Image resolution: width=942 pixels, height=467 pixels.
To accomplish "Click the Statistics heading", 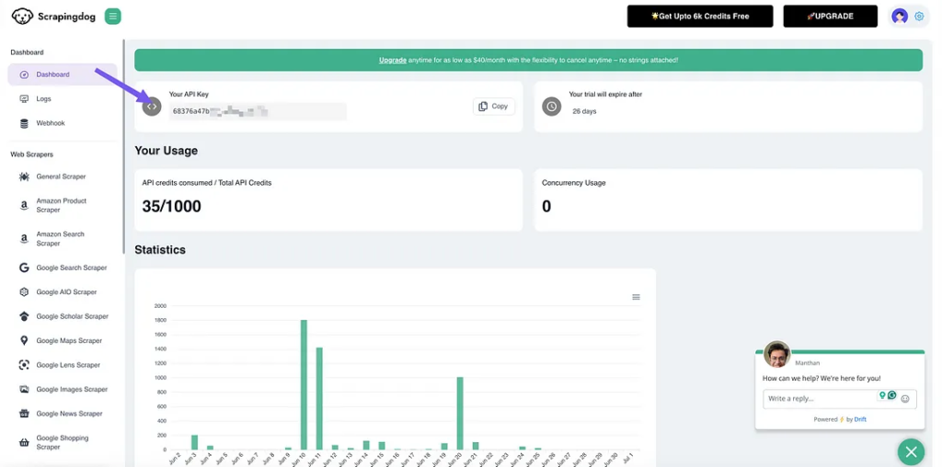I will pos(160,250).
